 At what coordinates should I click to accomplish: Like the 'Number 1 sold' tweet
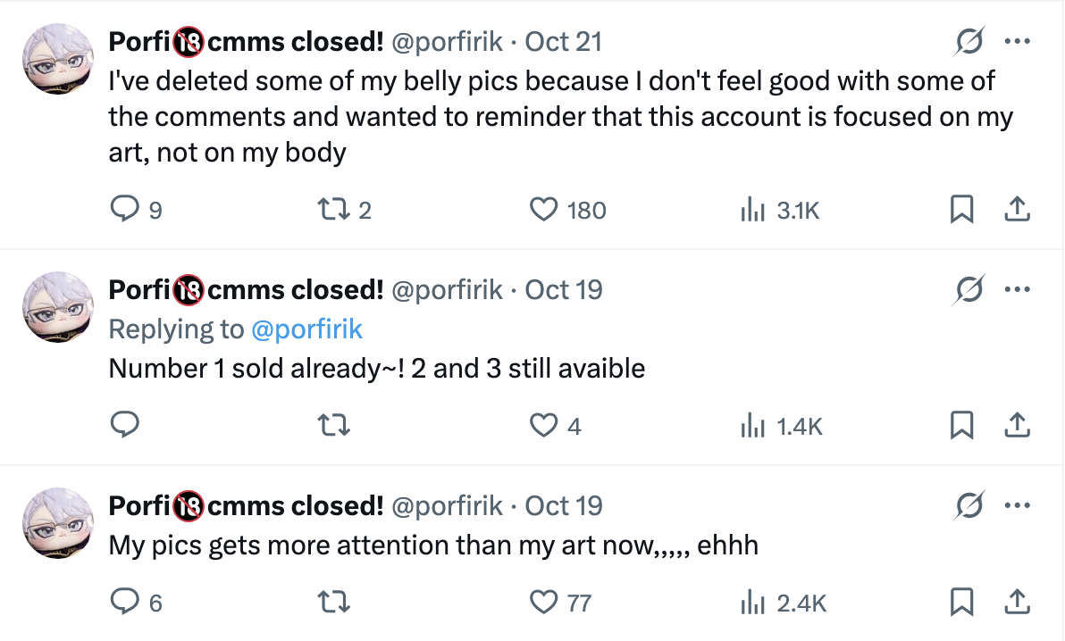[543, 426]
